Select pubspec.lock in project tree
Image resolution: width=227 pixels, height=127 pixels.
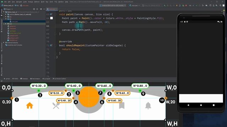13,36
